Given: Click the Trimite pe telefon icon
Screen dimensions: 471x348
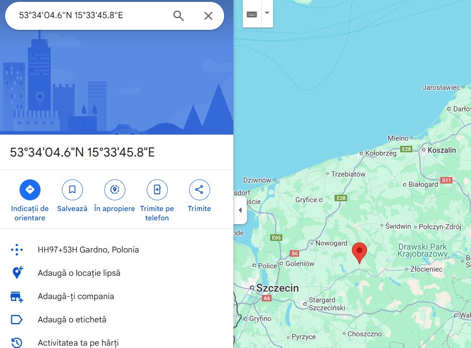Looking at the screenshot, I should pos(157,190).
